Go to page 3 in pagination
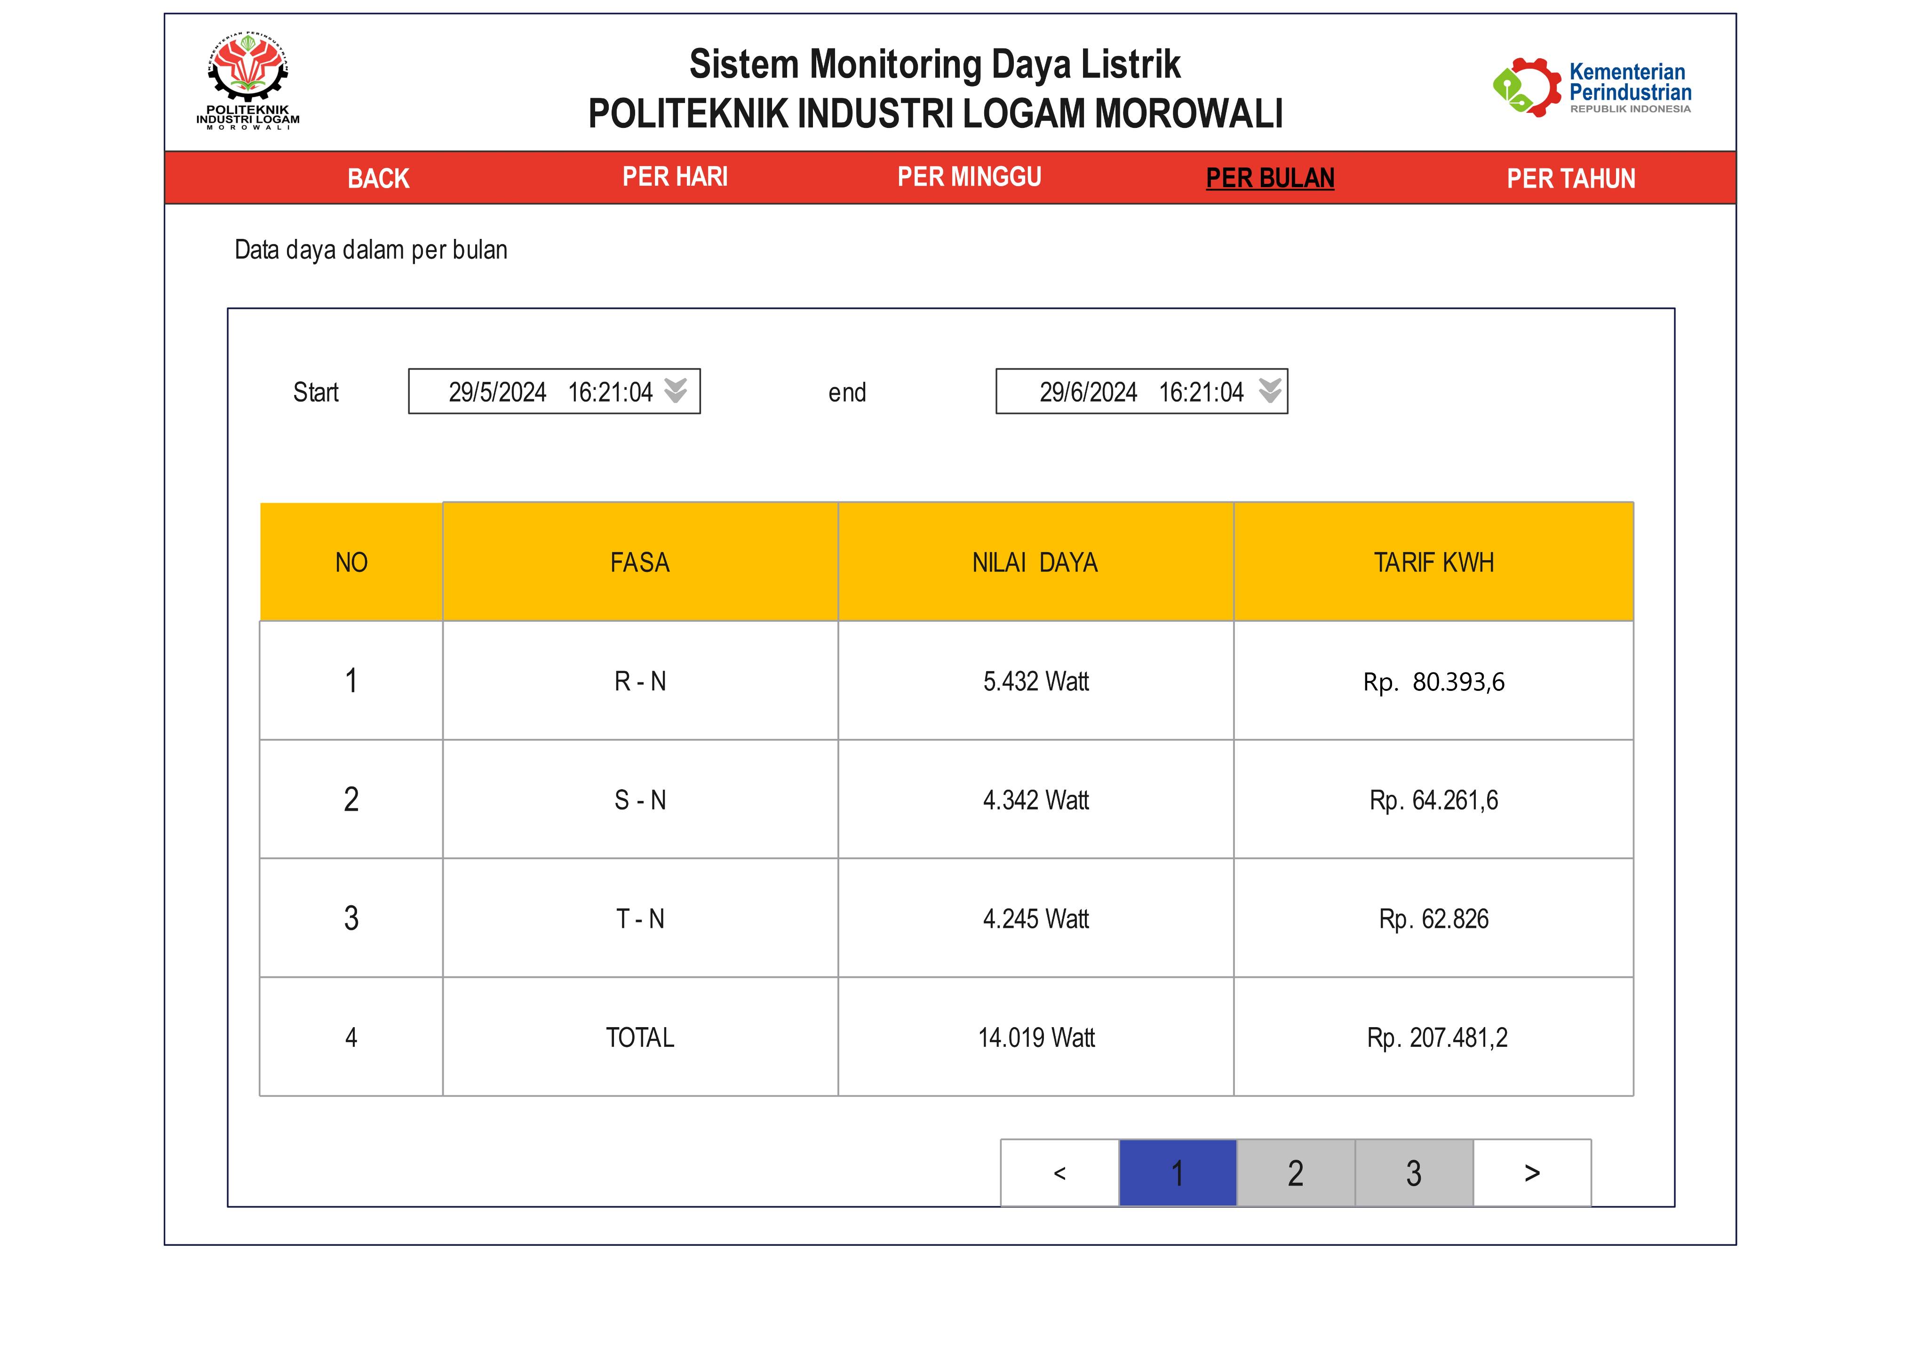Image resolution: width=1927 pixels, height=1362 pixels. coord(1414,1173)
